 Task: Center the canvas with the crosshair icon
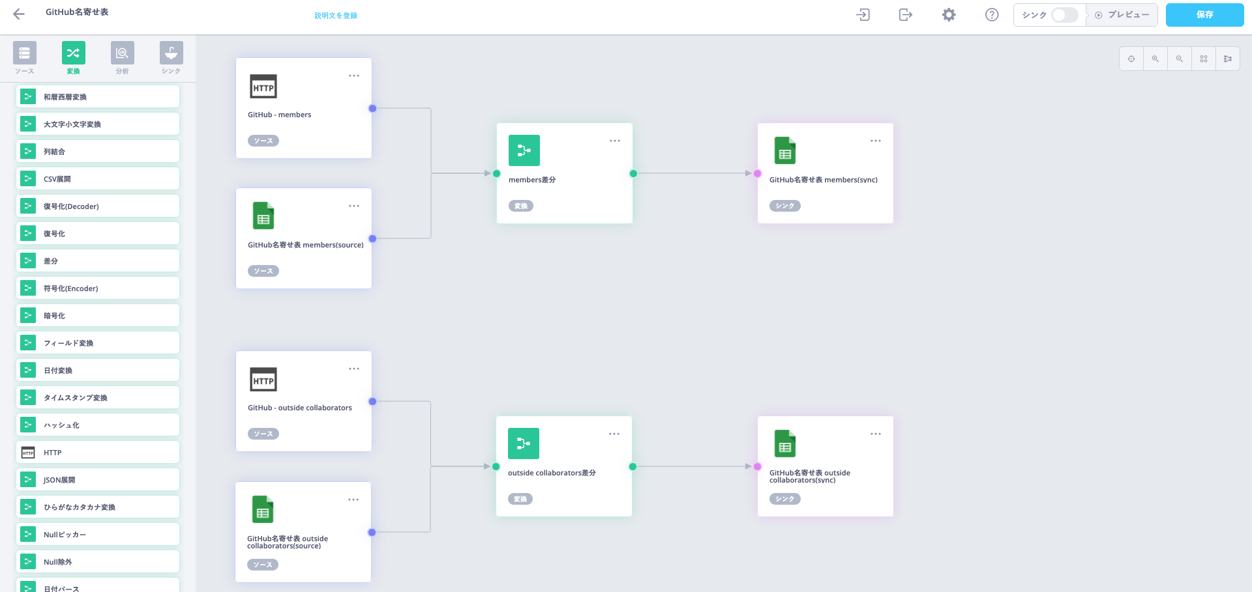(x=1131, y=59)
